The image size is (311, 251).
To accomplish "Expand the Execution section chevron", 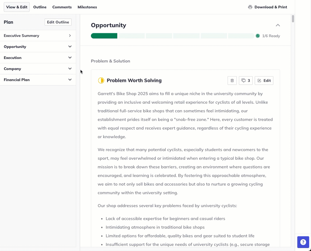I will tap(70, 58).
